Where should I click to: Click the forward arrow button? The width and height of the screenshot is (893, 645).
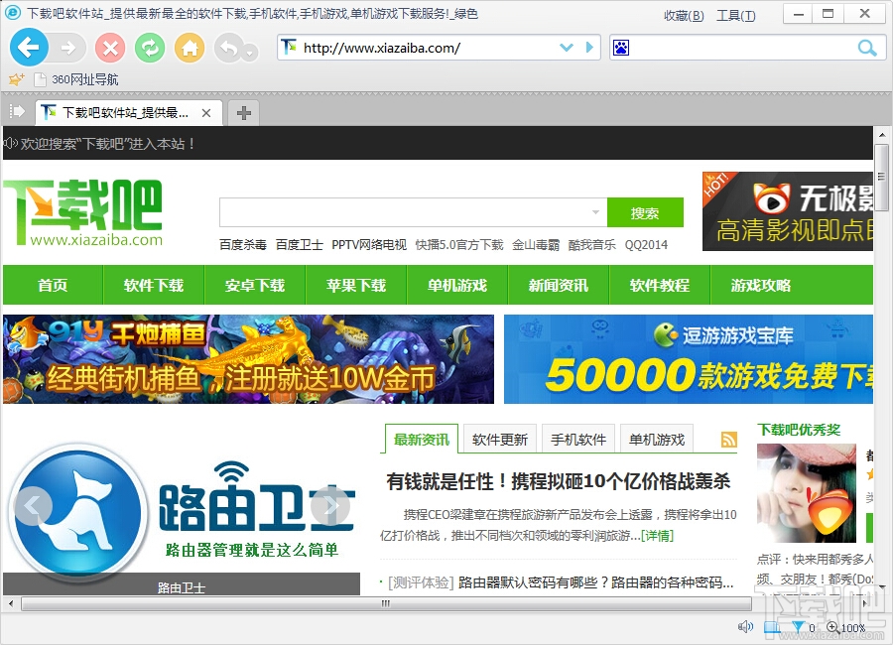[x=68, y=48]
